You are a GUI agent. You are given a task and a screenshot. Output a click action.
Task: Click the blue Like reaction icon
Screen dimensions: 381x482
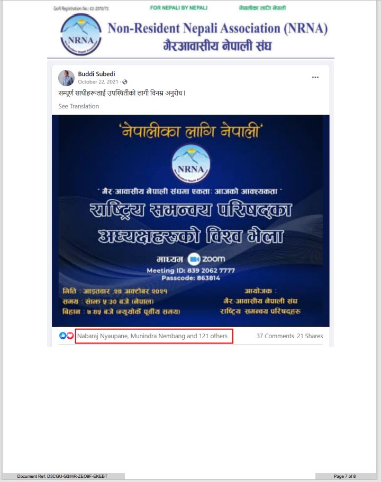(x=62, y=336)
